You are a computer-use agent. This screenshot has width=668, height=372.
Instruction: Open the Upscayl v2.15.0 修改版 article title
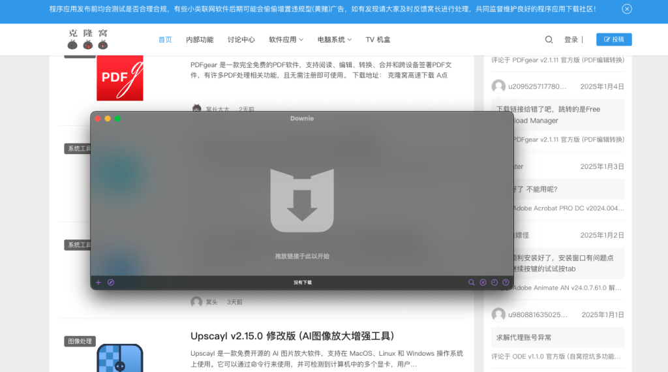[x=292, y=336]
